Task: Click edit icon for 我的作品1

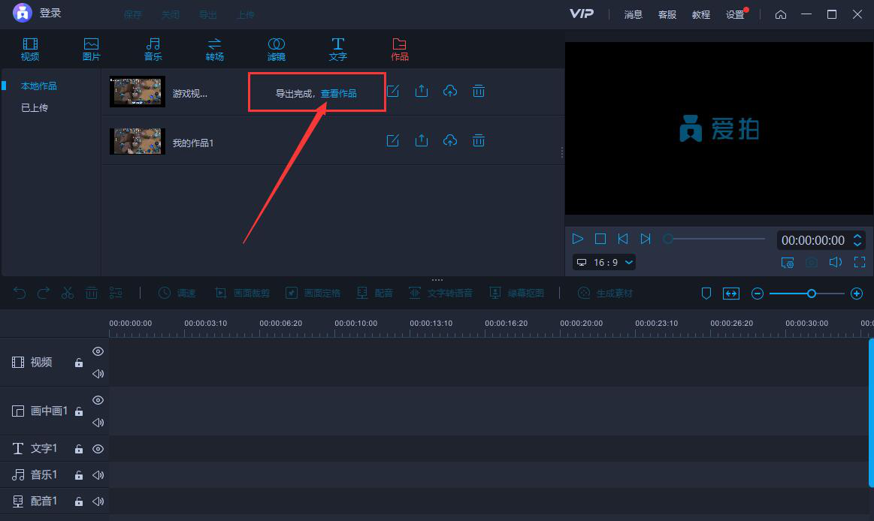Action: (392, 140)
